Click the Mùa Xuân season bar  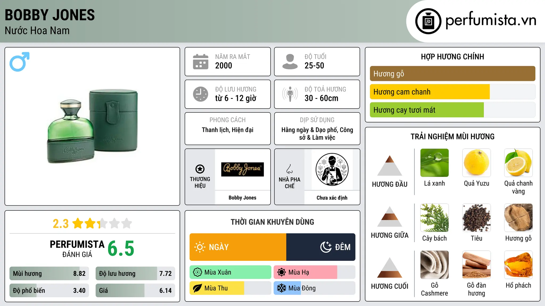[x=230, y=272]
